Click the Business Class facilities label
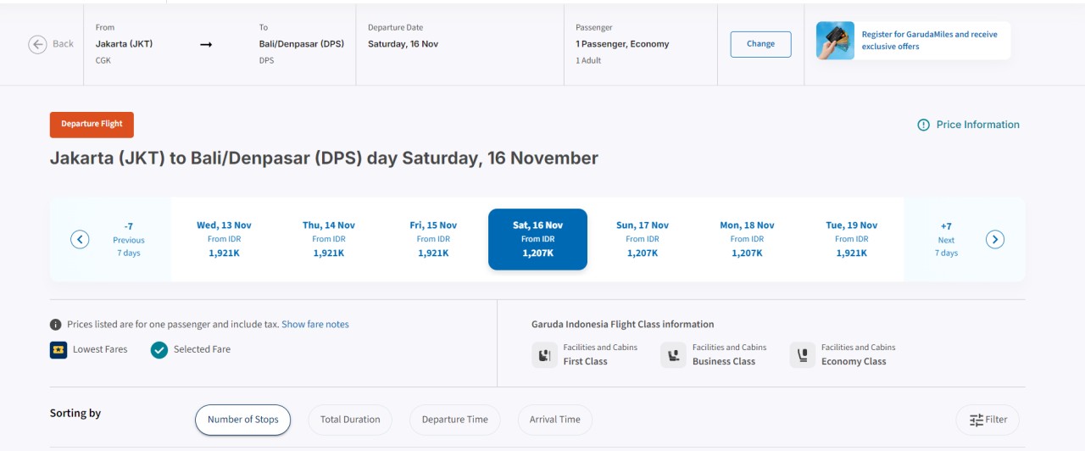Viewport: 1085px width, 451px height. pyautogui.click(x=729, y=354)
